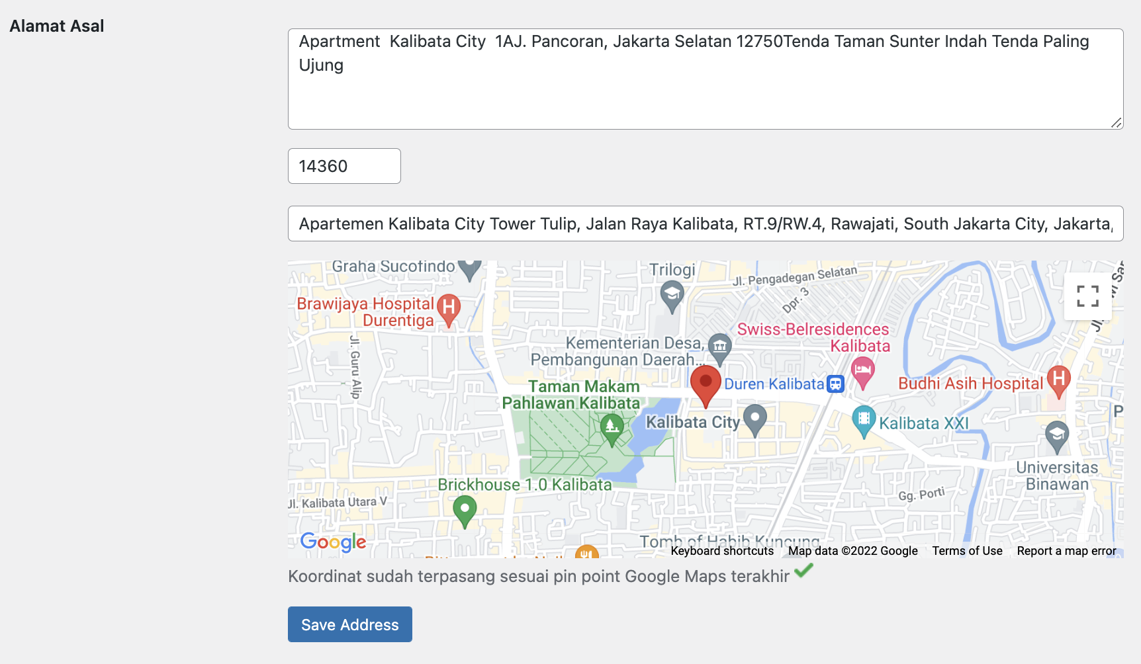The width and height of the screenshot is (1141, 664).
Task: Click the Kalibata XXI label text
Action: pyautogui.click(x=924, y=423)
